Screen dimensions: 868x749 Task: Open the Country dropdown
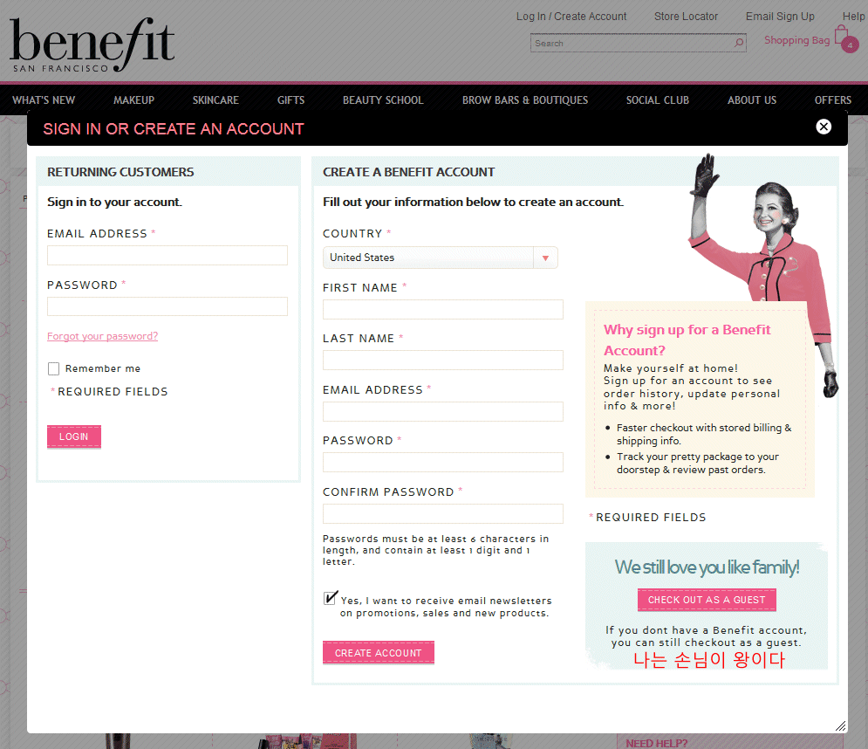tap(440, 258)
